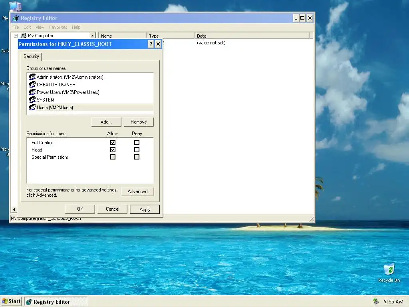Viewport: 409px width, 307px height.
Task: Click Cancel in the Permissions dialog
Action: coord(112,209)
